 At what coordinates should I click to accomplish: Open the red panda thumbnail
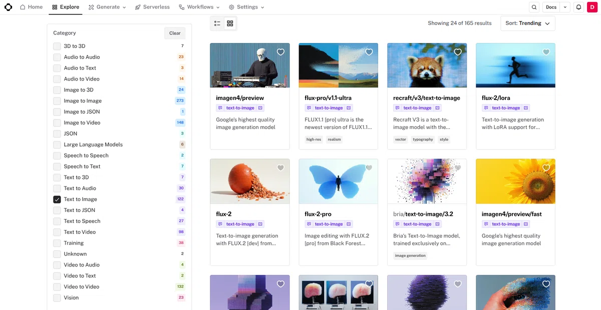(x=427, y=65)
